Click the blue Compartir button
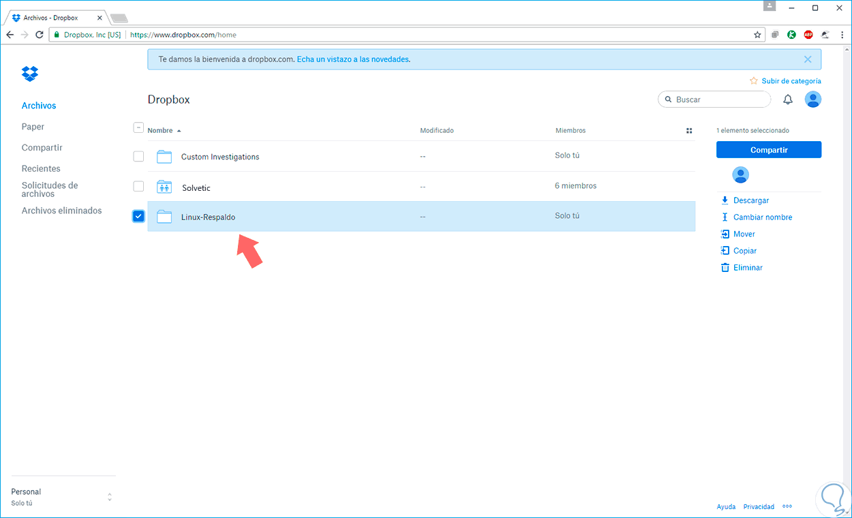Screen dimensions: 852x518 769,150
